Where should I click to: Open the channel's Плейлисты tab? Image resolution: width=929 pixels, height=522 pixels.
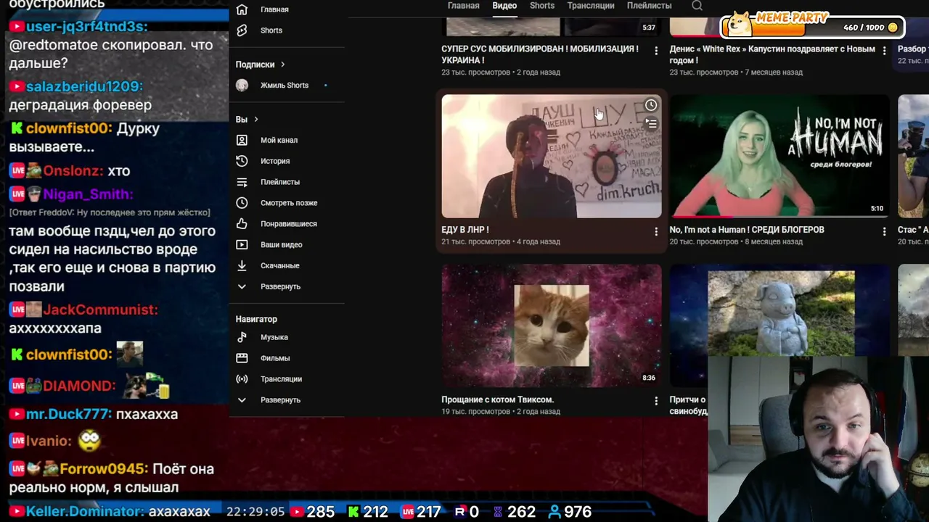649,6
